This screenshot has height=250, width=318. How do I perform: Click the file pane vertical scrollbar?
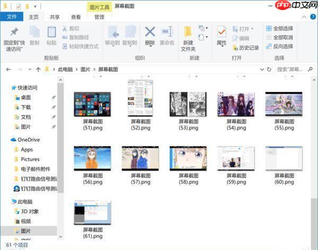coord(315,159)
